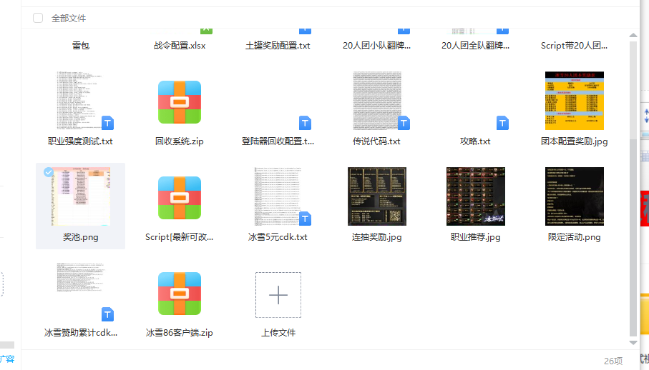
Task: Open the 登陆器回收配置 text file icon
Action: coord(278,102)
